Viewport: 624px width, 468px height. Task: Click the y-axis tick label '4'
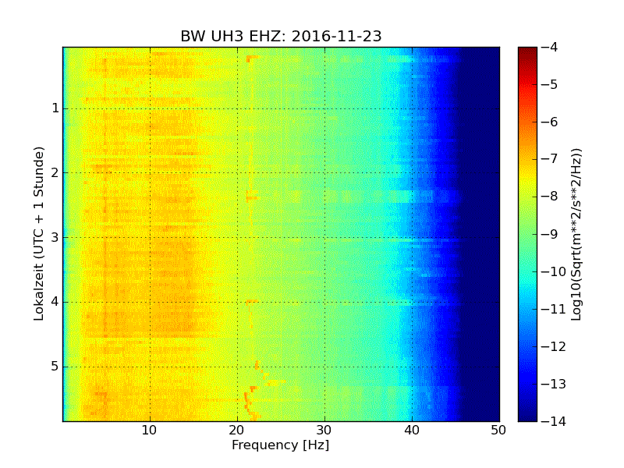(55, 302)
